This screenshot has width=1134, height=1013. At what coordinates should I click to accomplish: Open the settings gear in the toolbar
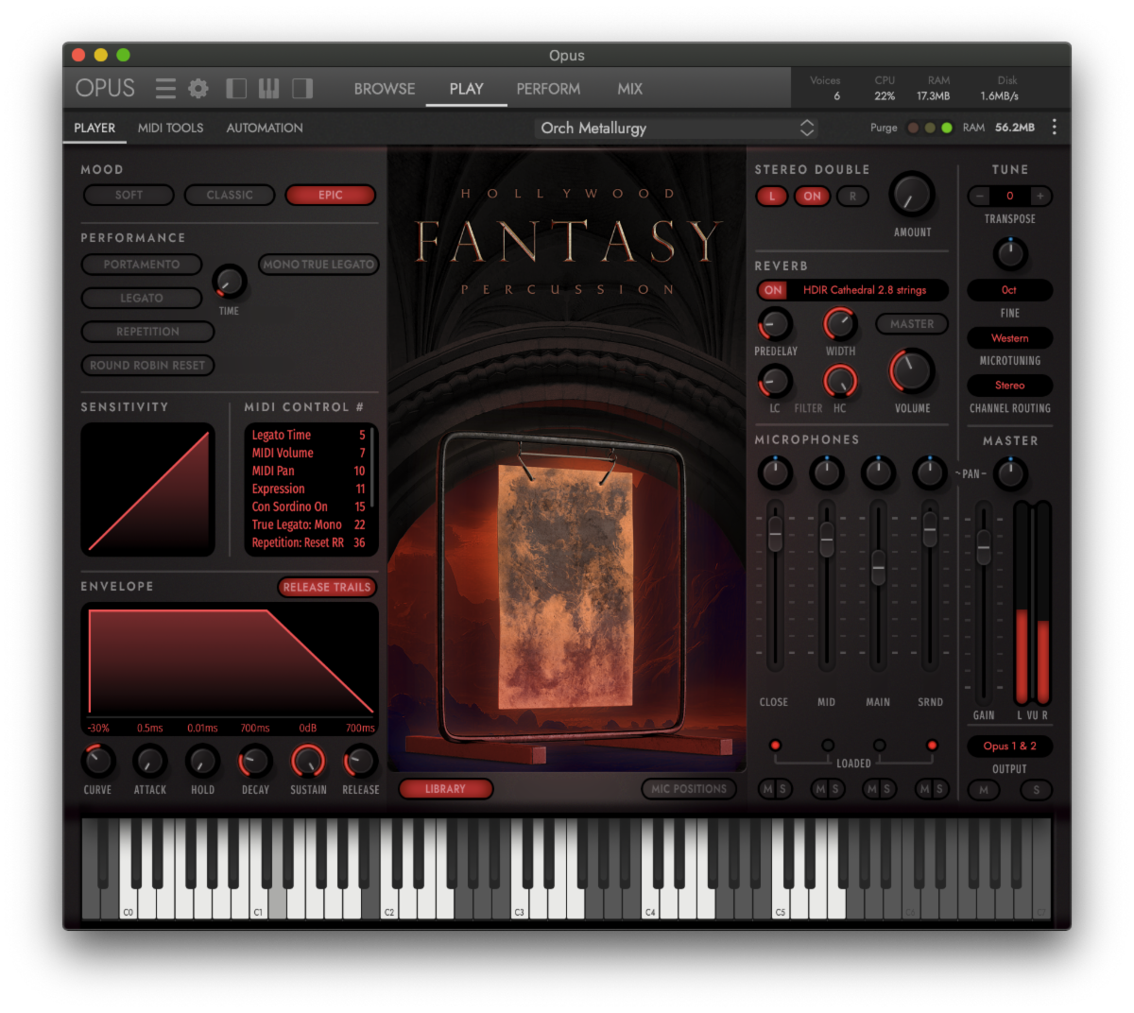click(x=198, y=89)
